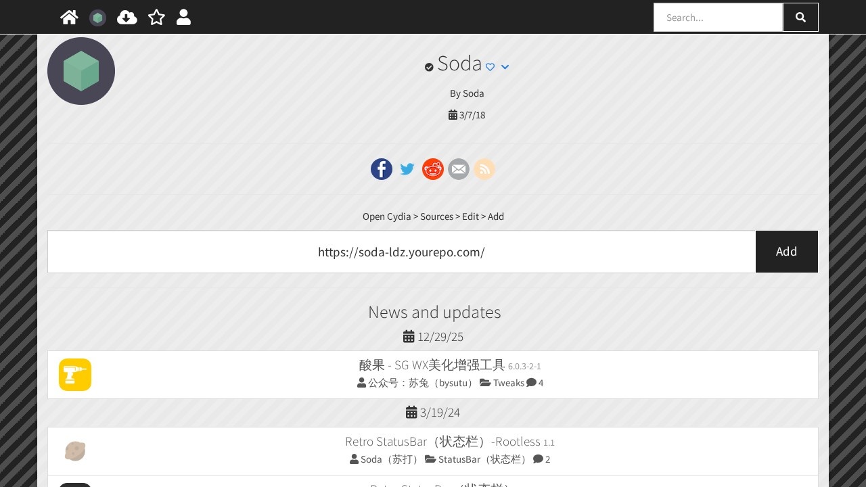Click the yellow drill package thumbnail

point(75,375)
